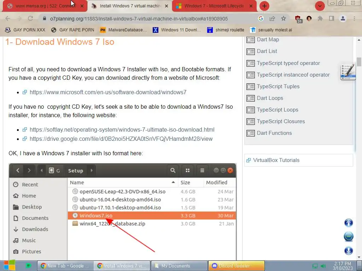Share this page using the share icon
Viewport: 362px width, 271px height.
pos(272,18)
